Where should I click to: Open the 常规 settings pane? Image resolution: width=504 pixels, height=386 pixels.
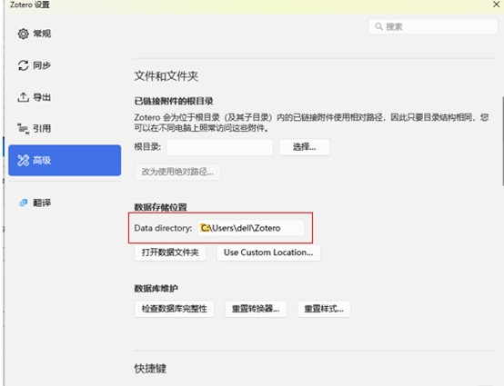click(42, 34)
